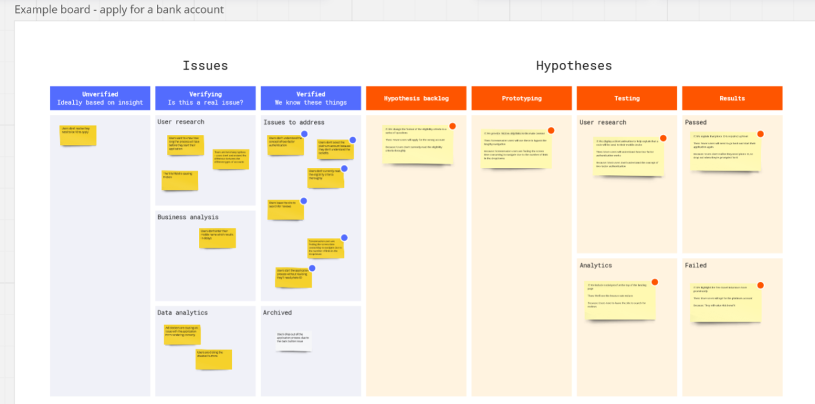Viewport: 815px width, 404px height.
Task: Click the orange dot on the Hypothesis backlog note
Action: tap(452, 126)
